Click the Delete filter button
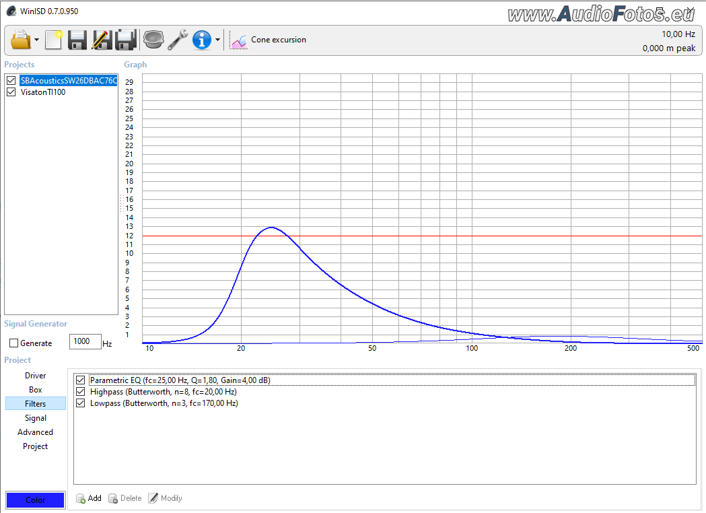Image resolution: width=706 pixels, height=513 pixels. pos(125,498)
